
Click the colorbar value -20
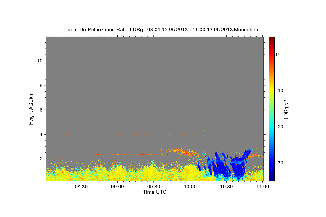(280, 127)
